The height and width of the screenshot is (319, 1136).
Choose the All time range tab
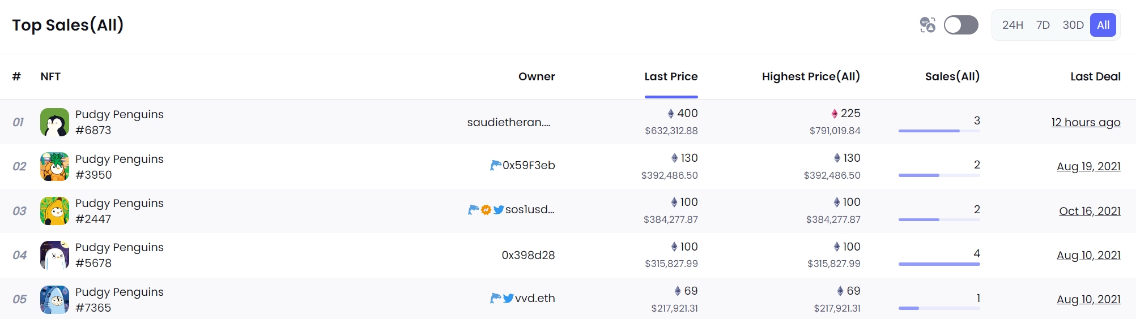click(x=1103, y=25)
